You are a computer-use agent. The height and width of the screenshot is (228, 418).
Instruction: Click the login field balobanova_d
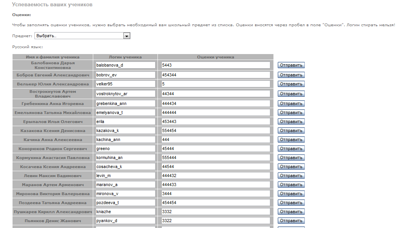click(x=125, y=65)
